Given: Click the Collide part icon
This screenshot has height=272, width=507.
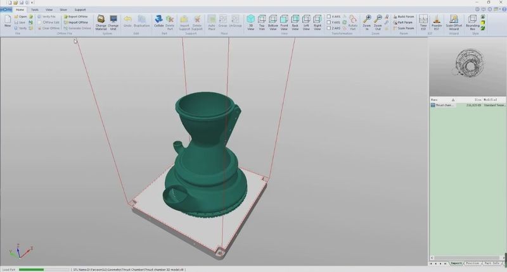Looking at the screenshot, I should 159,22.
